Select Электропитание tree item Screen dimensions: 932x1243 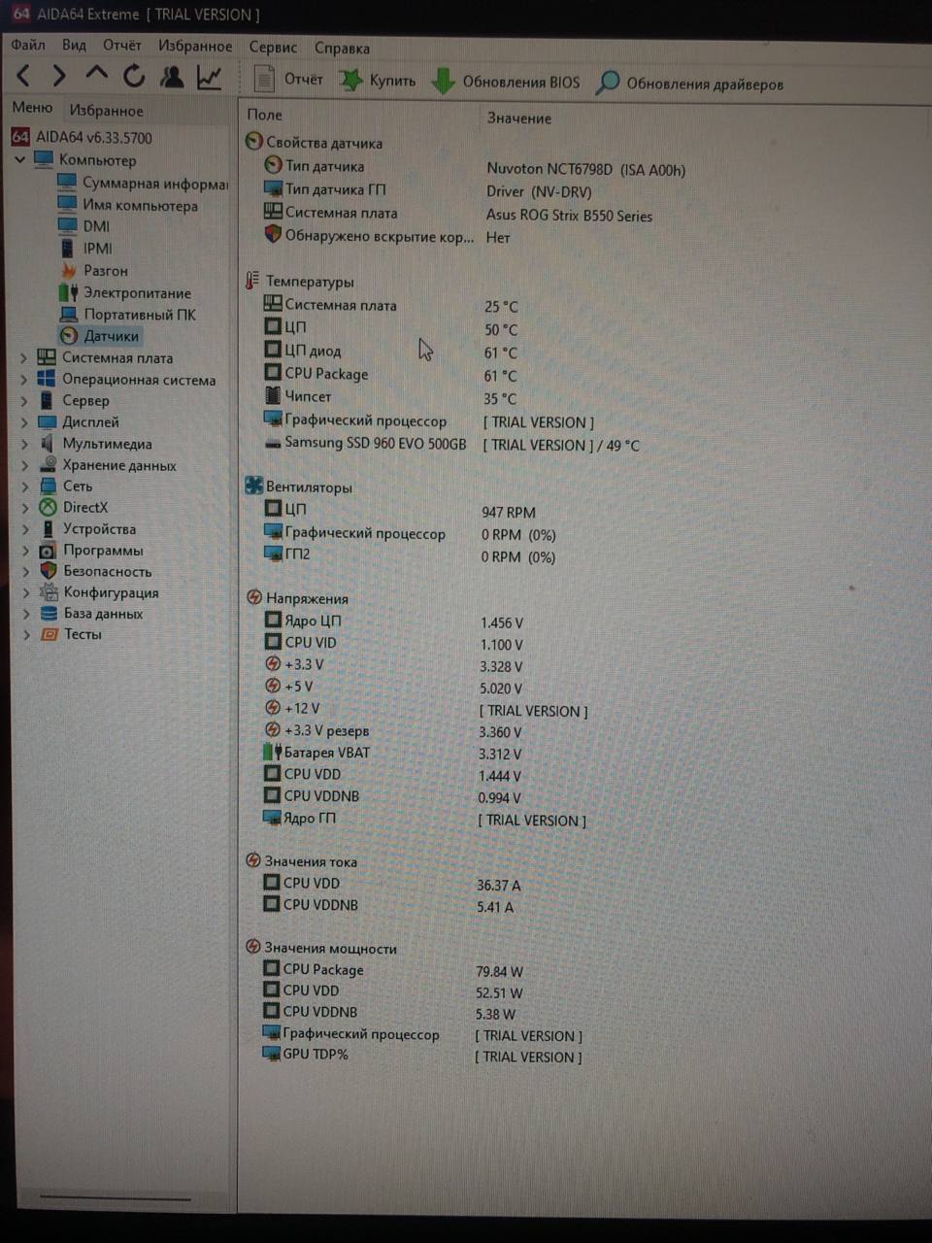125,292
